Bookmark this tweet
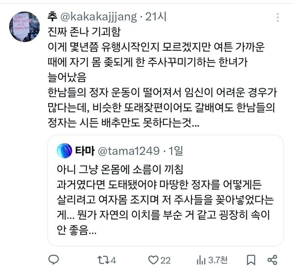 coord(251,260)
